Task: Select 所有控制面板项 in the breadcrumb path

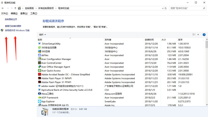Action: [46, 8]
